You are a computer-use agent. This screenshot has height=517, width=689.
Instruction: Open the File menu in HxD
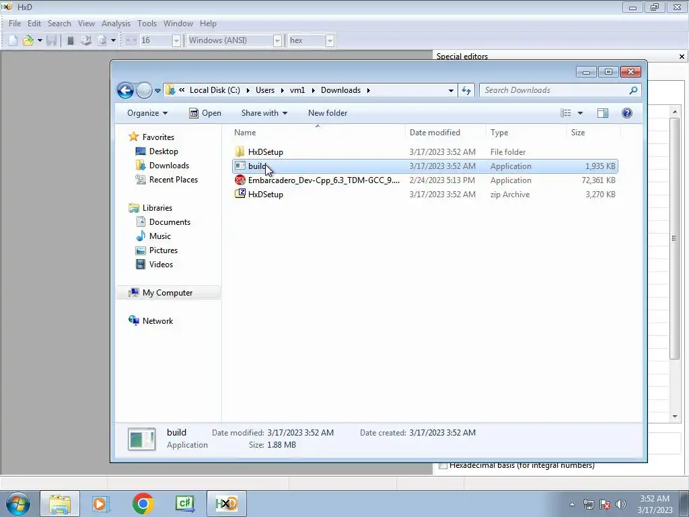coord(15,24)
